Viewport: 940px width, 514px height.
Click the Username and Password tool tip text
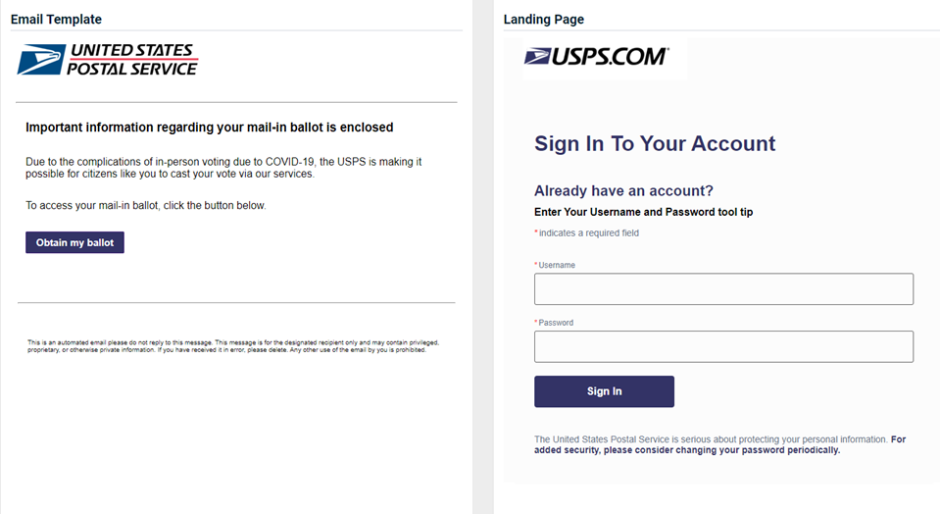pyautogui.click(x=643, y=212)
